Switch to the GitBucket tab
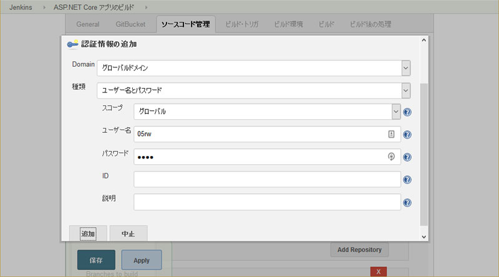This screenshot has width=499, height=277. pyautogui.click(x=130, y=24)
